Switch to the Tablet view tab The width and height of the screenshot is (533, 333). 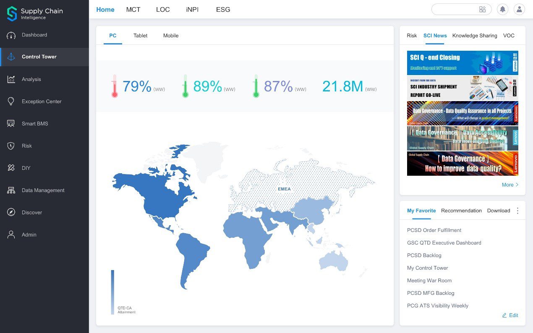tap(140, 36)
